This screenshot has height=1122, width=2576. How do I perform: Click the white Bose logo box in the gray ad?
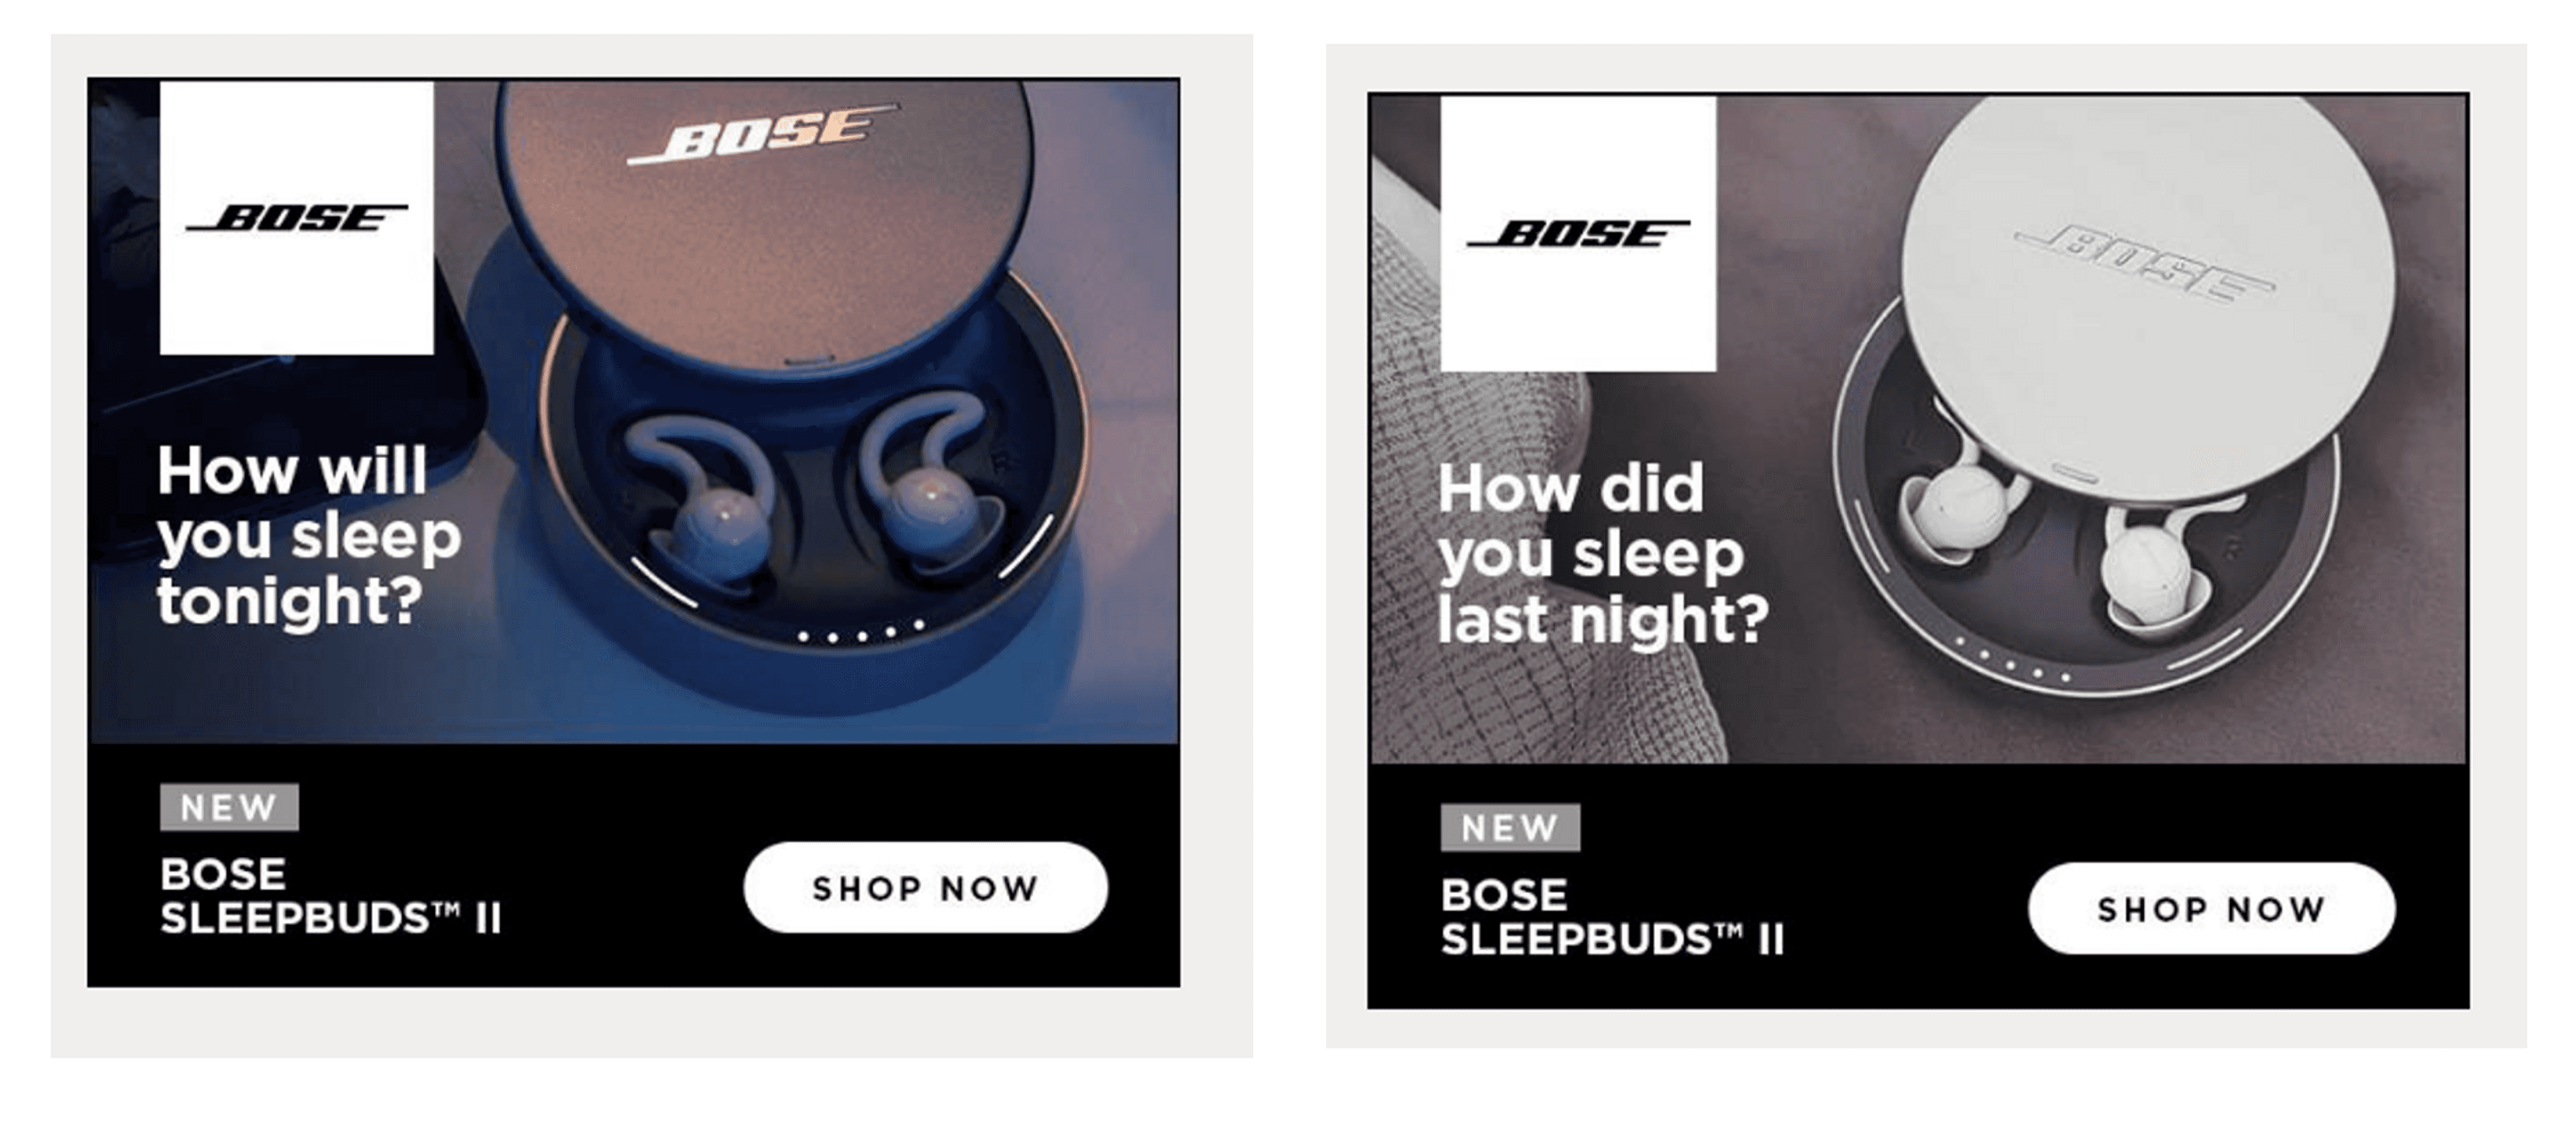[1578, 233]
